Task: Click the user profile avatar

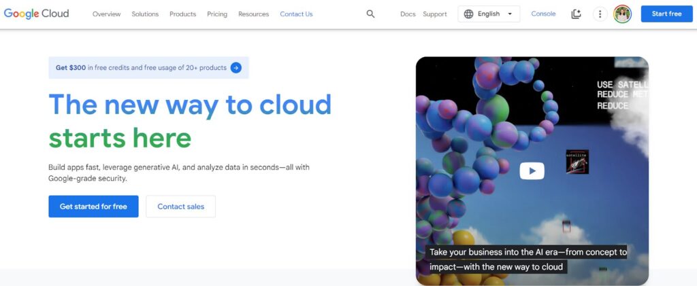Action: tap(622, 14)
